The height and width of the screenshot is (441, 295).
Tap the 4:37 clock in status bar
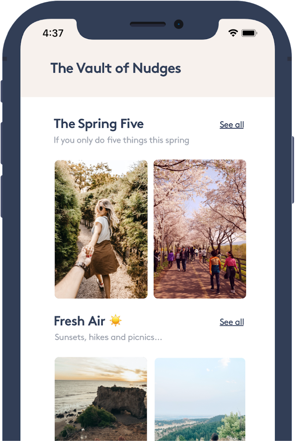point(53,33)
